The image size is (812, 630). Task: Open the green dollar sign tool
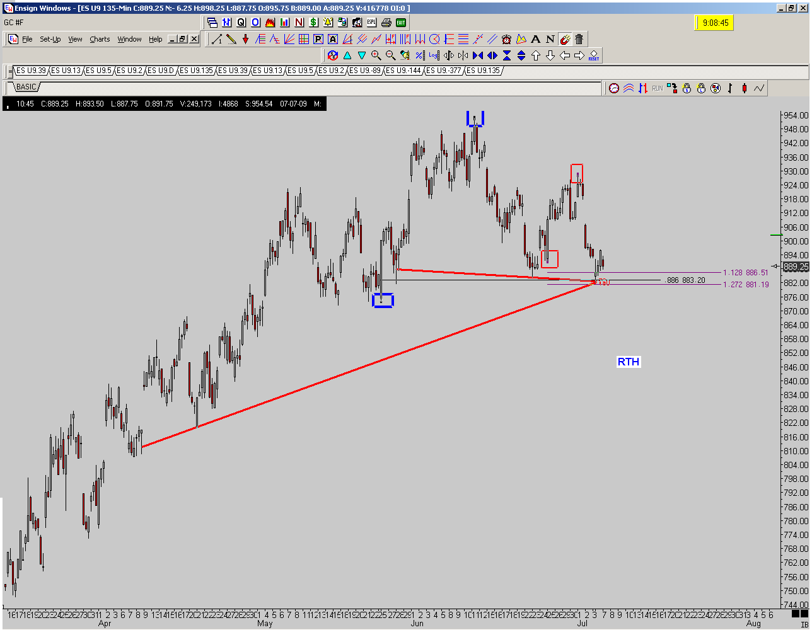(313, 22)
